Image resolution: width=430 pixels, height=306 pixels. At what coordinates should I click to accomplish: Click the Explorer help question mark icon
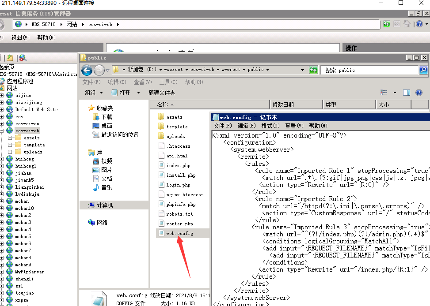coord(419,93)
